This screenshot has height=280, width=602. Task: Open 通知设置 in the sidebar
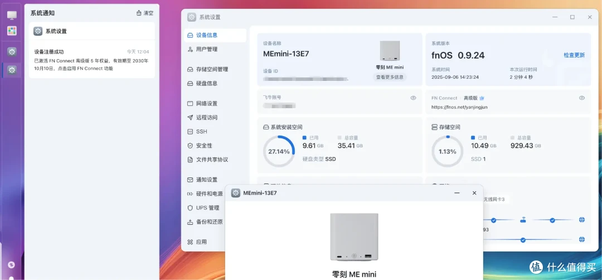[x=215, y=180]
